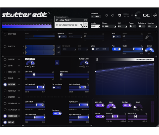The height and width of the screenshot is (135, 159).
Task: Click the Buffer L reverse arrow icon
Action: (x=58, y=47)
